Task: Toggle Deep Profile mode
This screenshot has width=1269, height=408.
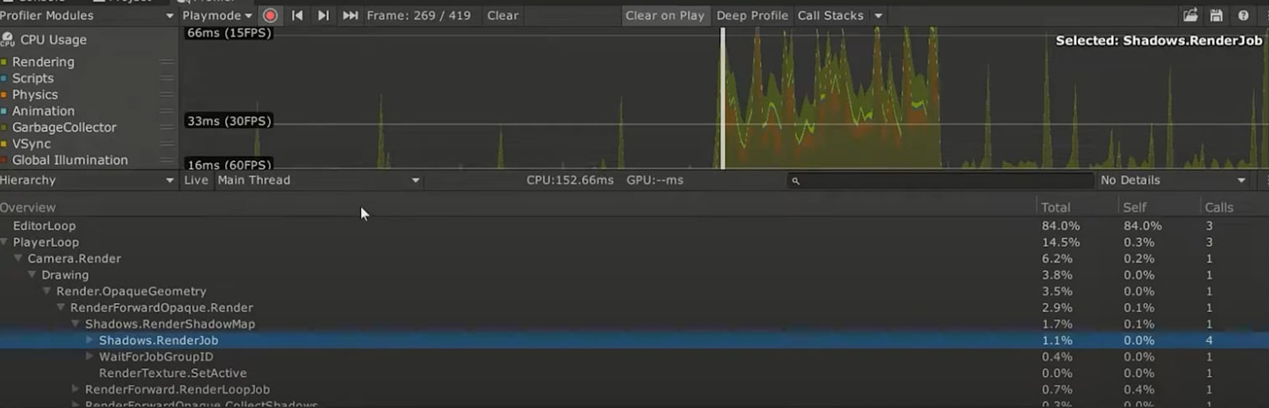Action: 752,15
